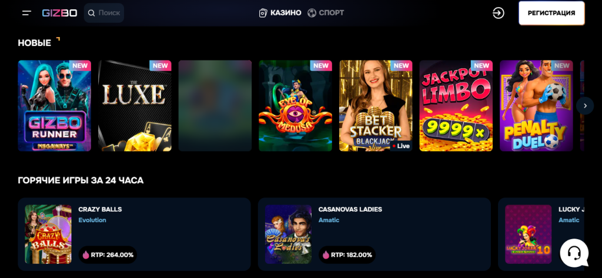
Task: Click the sport soccer ball icon
Action: (x=312, y=13)
